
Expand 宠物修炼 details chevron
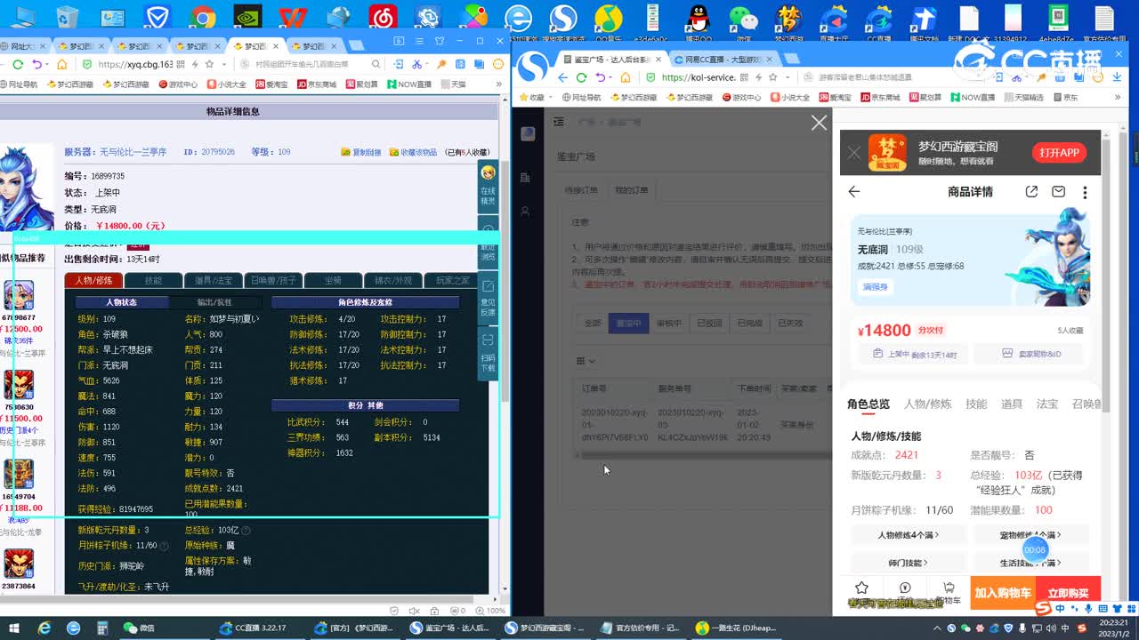coord(1058,535)
